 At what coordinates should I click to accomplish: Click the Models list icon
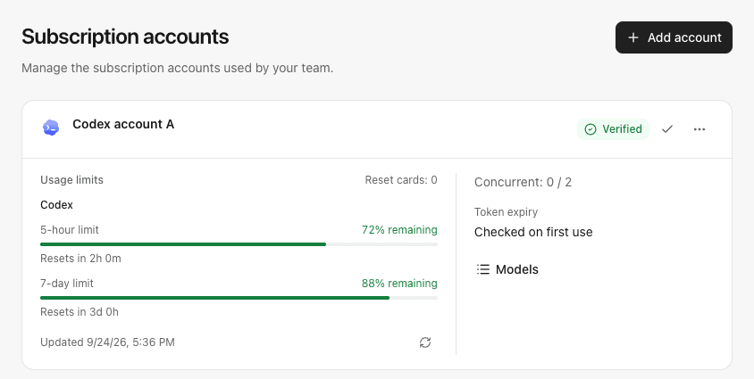click(x=482, y=269)
